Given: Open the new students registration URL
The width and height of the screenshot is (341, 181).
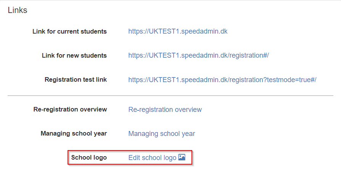Looking at the screenshot, I should coord(198,55).
